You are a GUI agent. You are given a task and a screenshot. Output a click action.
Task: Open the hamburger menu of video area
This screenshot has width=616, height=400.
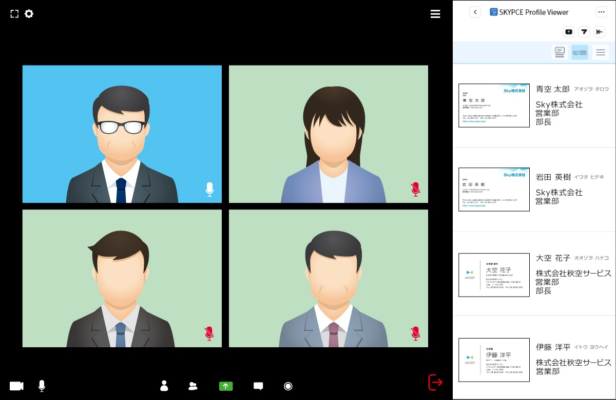pyautogui.click(x=435, y=14)
